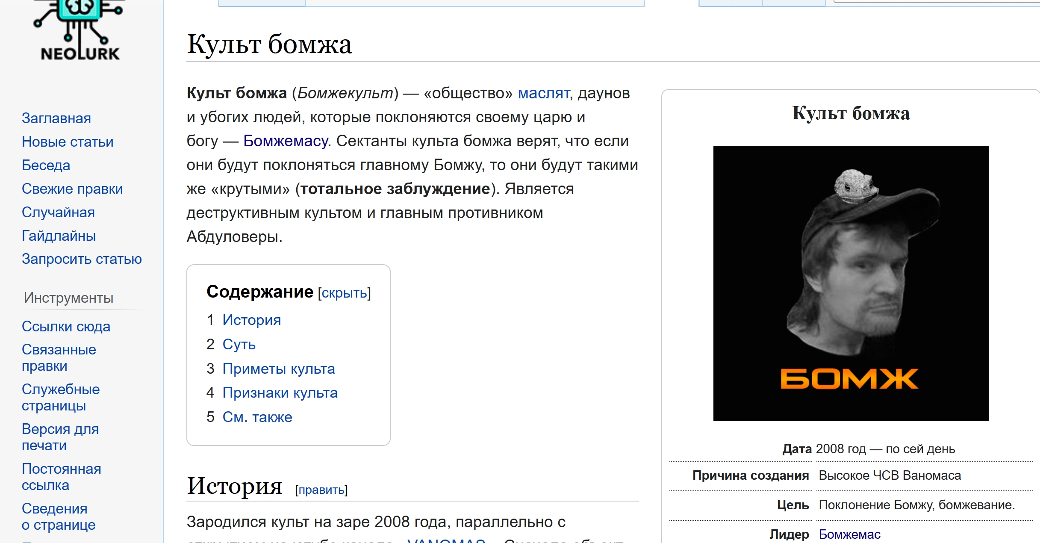The height and width of the screenshot is (543, 1040).
Task: Open Новые статьи in the sidebar
Action: (68, 142)
